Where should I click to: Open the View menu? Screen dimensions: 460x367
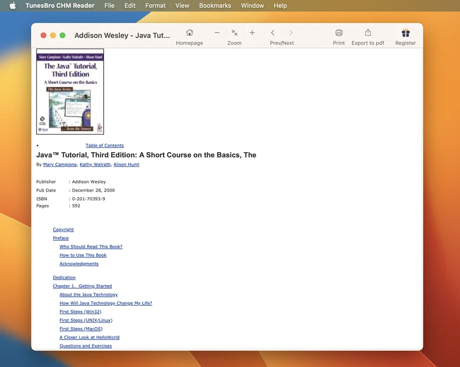(x=182, y=5)
